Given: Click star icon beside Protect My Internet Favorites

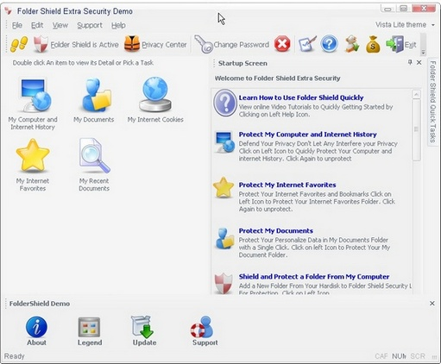Looking at the screenshot, I should [x=224, y=187].
